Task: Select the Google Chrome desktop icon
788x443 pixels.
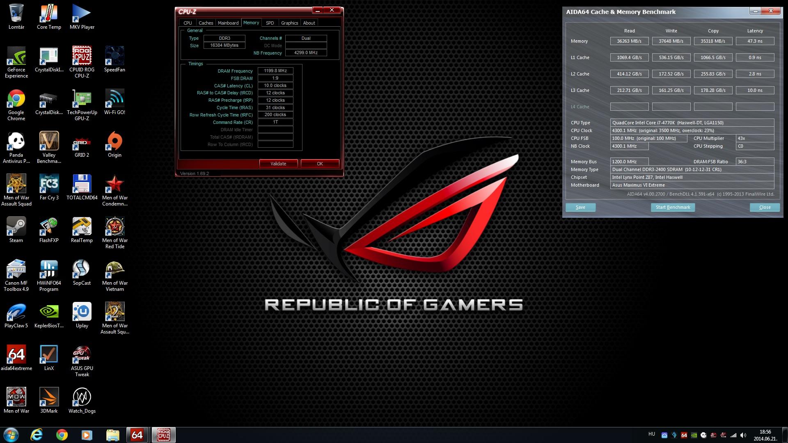Action: (16, 105)
